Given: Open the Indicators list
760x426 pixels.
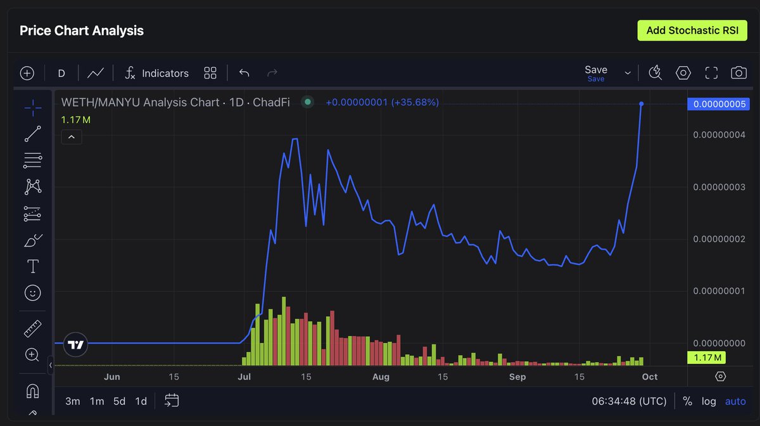Looking at the screenshot, I should pos(156,73).
